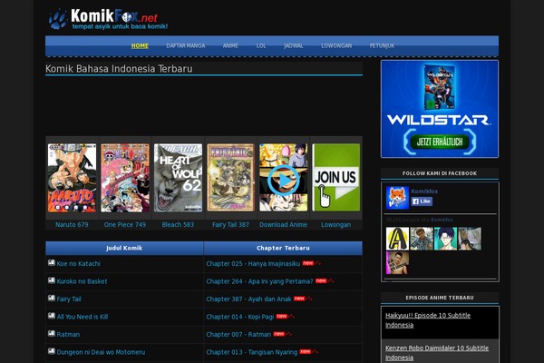Click the Facebook Like button
Image resolution: width=544 pixels, height=363 pixels.
click(422, 201)
